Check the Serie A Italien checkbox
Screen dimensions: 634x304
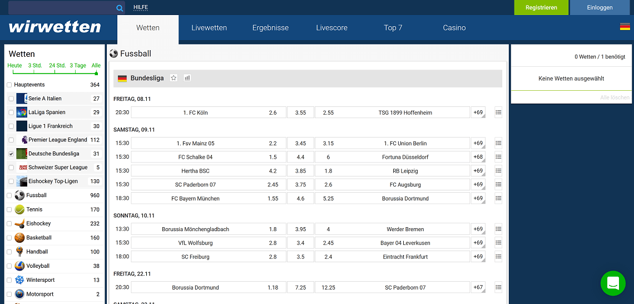(x=11, y=99)
